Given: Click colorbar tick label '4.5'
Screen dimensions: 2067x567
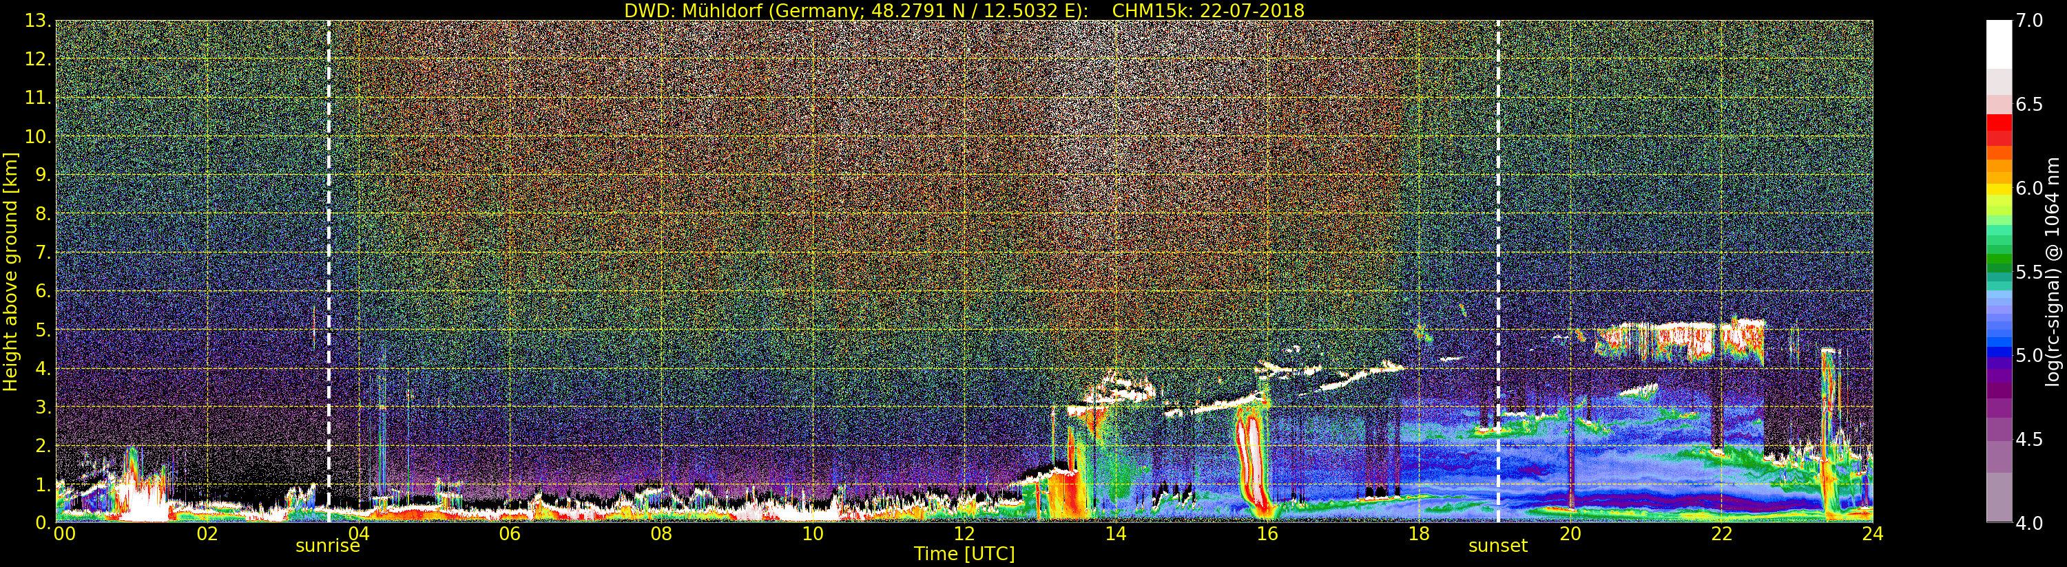Looking at the screenshot, I should pos(2029,439).
